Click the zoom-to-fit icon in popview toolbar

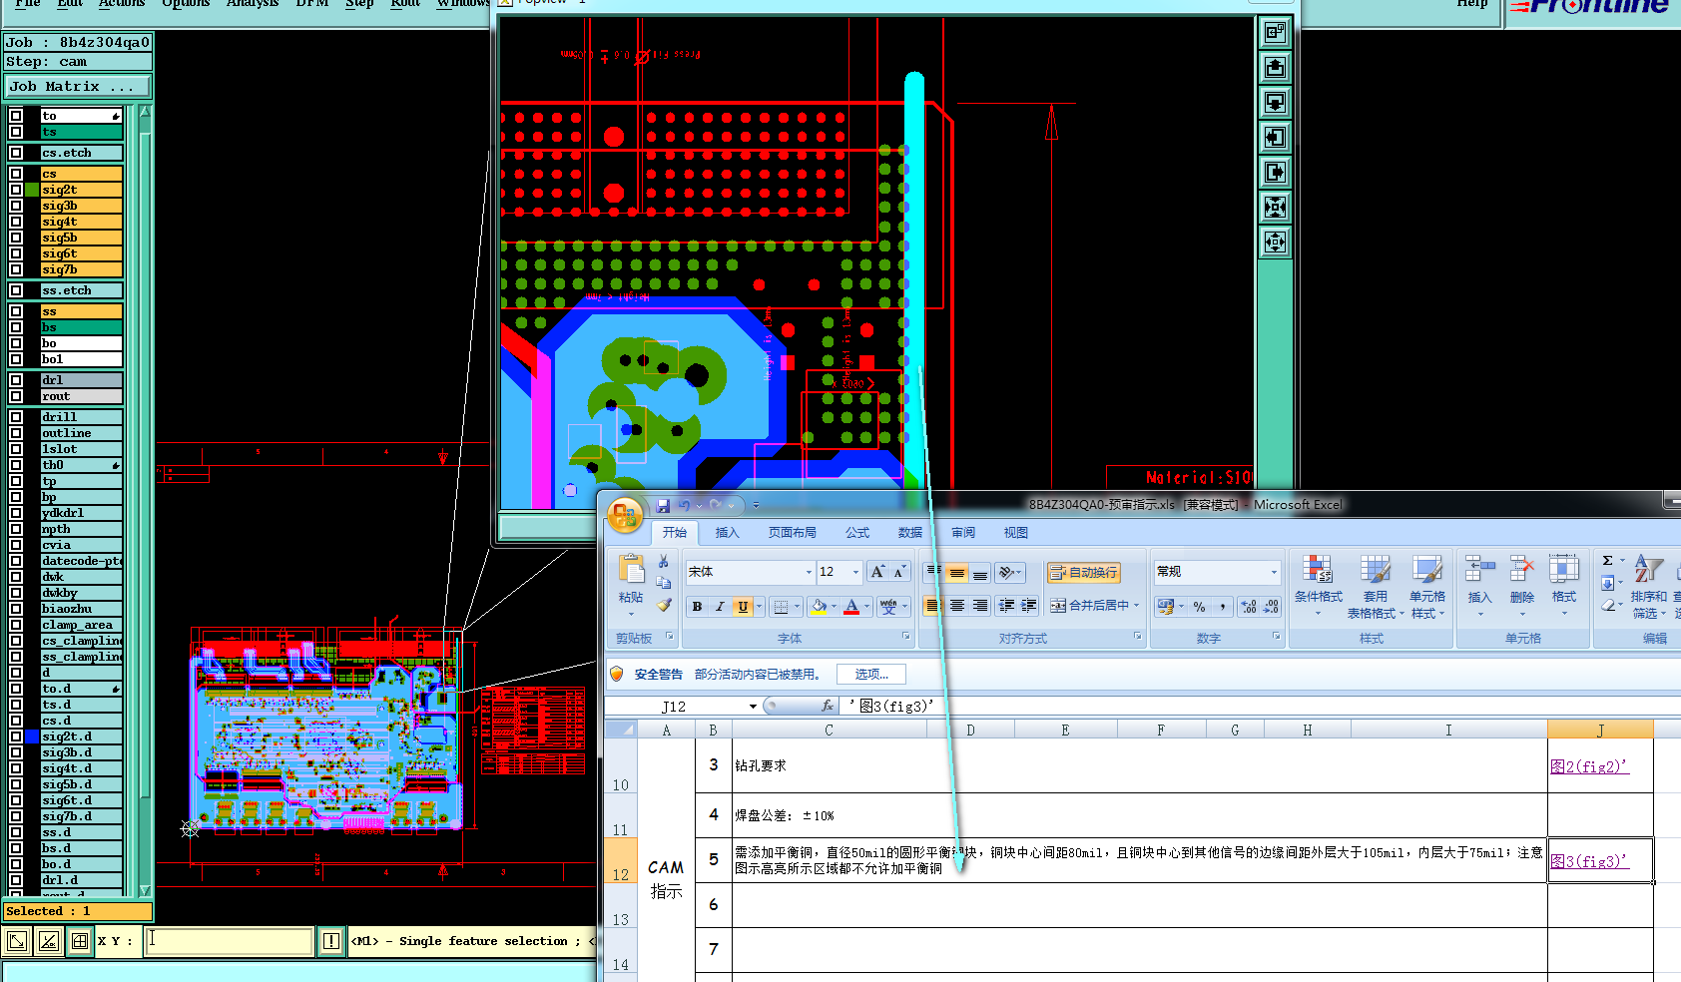click(1275, 207)
